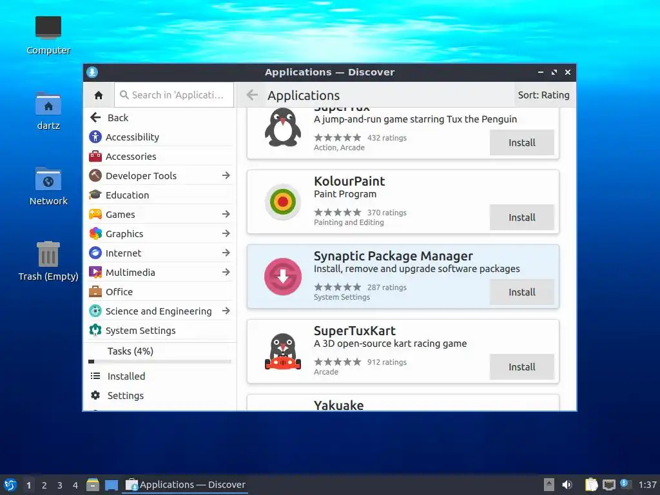660x495 pixels.
Task: Expand Science and Engineering subcategory arrow
Action: 226,311
